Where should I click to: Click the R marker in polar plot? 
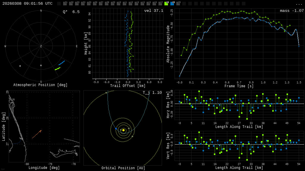tap(20, 66)
